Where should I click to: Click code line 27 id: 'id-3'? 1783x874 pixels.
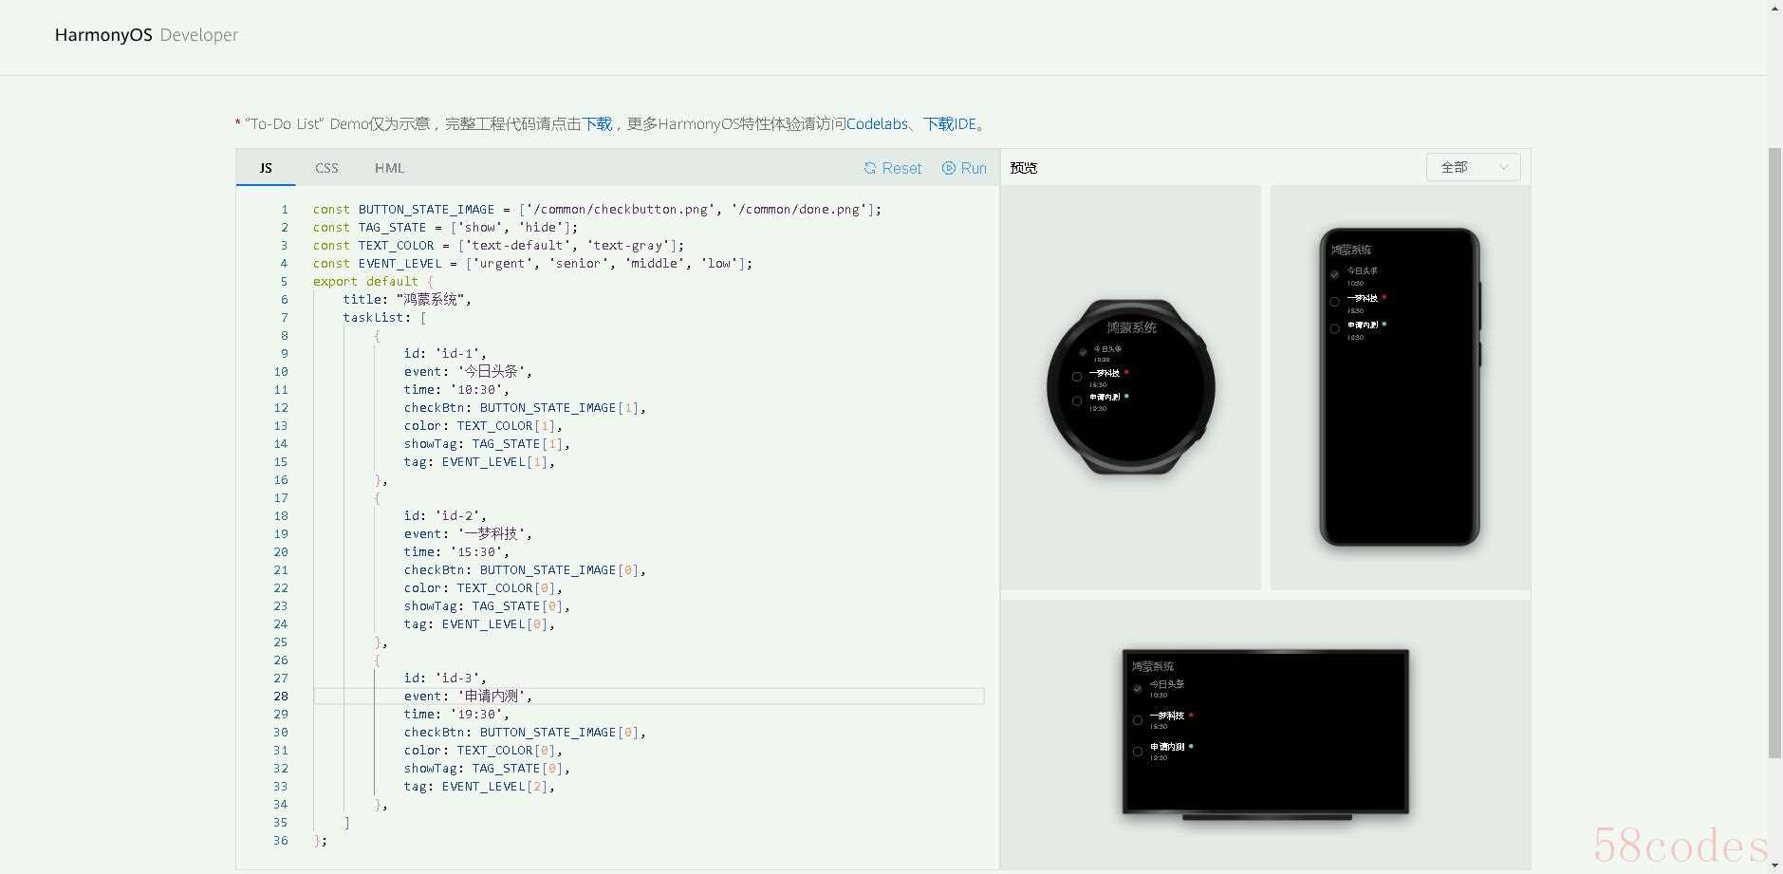tap(445, 679)
